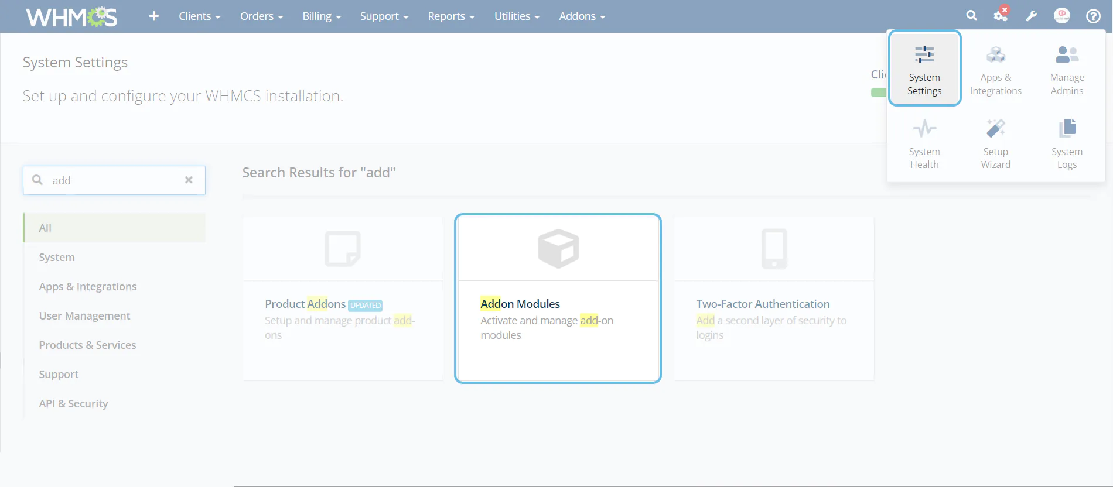Open the Utilities menu
Image resolution: width=1113 pixels, height=487 pixels.
[516, 16]
